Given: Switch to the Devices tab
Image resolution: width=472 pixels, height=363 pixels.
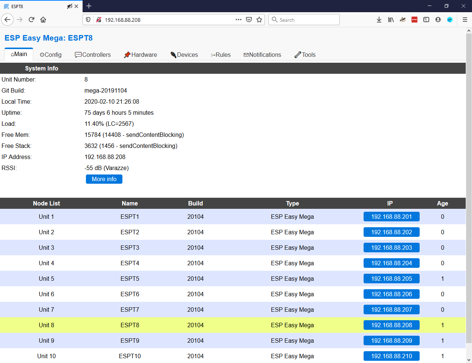Looking at the screenshot, I should point(184,55).
